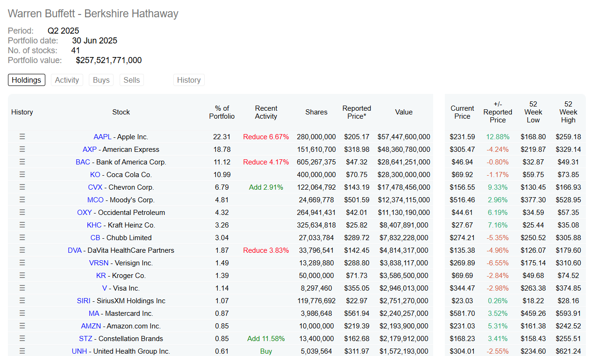Click the Value column header
Image resolution: width=599 pixels, height=356 pixels.
(404, 112)
